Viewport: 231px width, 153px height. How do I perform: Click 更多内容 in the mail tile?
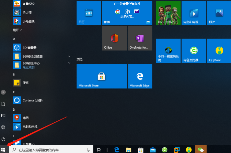click(x=127, y=16)
